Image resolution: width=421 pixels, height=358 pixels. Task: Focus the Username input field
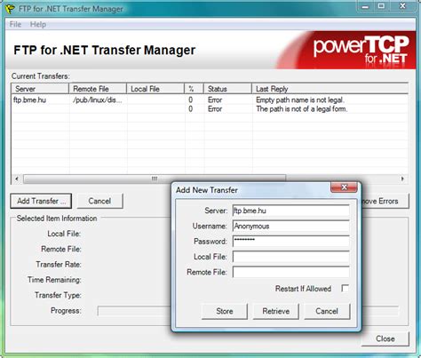click(290, 227)
